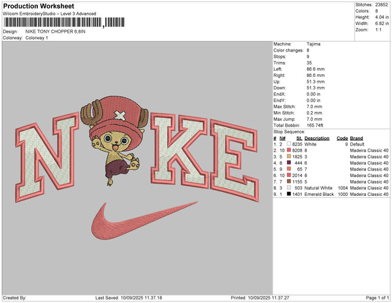Click the Max Jump label
Screen dimensions: 392x303
click(284, 119)
